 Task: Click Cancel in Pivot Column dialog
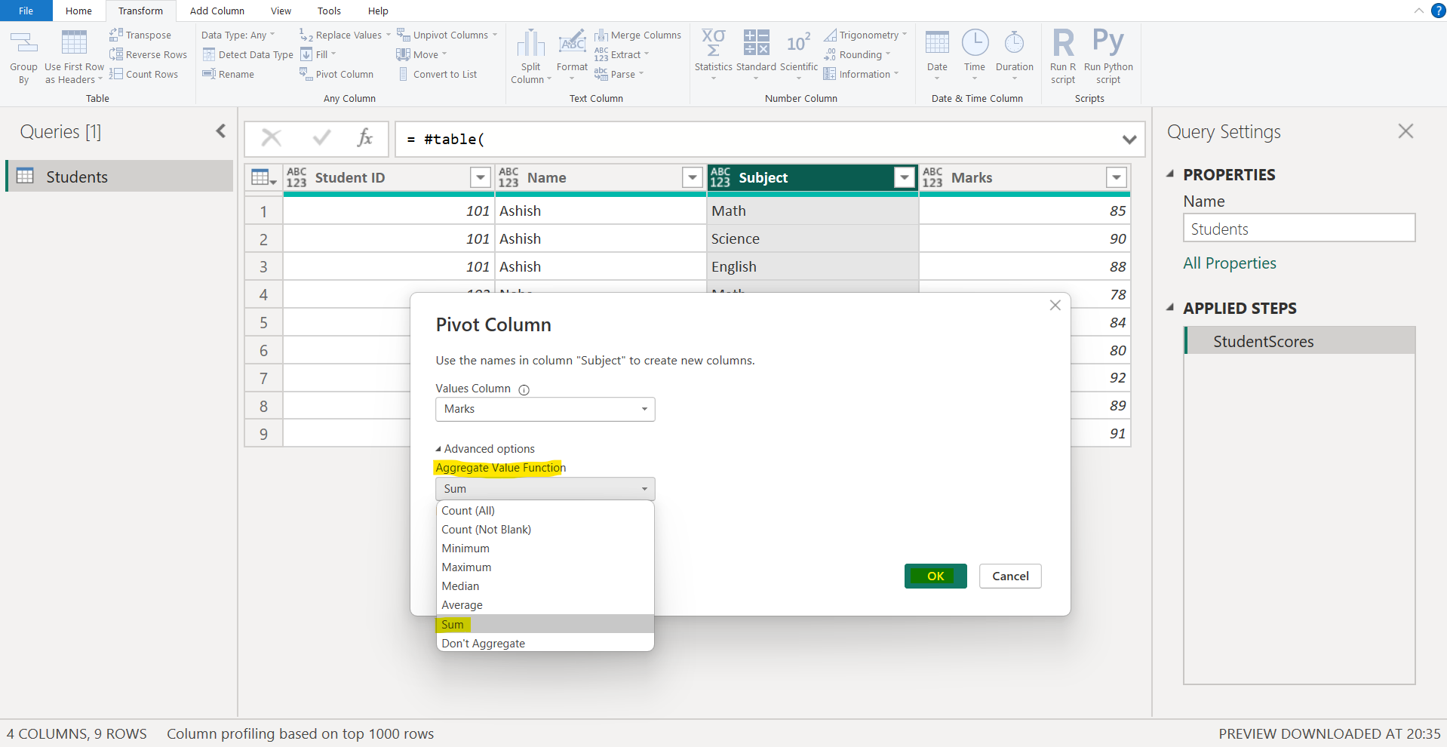pos(1009,576)
